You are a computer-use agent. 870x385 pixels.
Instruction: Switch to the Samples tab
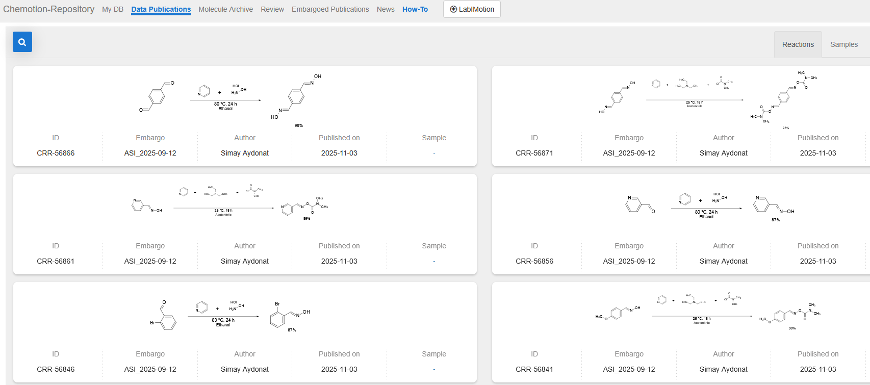point(843,44)
